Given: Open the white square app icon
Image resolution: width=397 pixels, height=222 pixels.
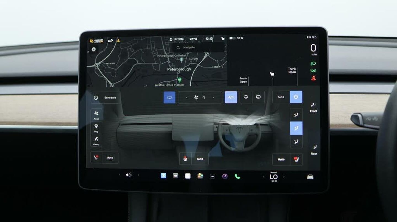Looking at the screenshot, I should 188,176.
